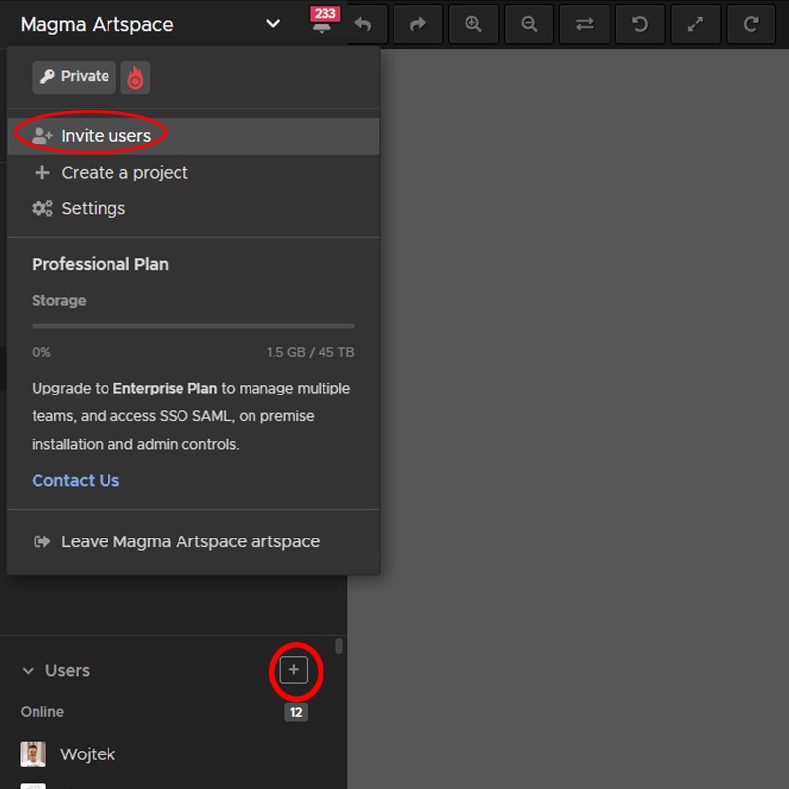789x789 pixels.
Task: Rotate the canvas clockwise
Action: (751, 25)
